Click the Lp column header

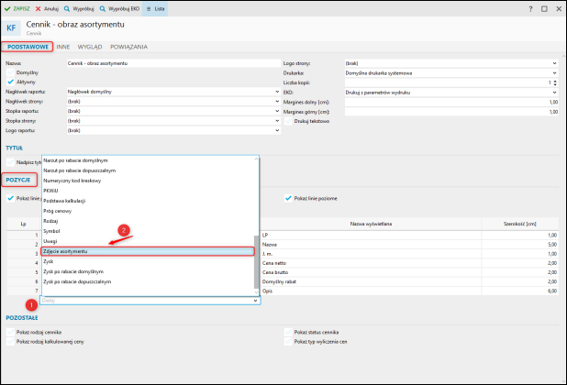click(x=23, y=224)
